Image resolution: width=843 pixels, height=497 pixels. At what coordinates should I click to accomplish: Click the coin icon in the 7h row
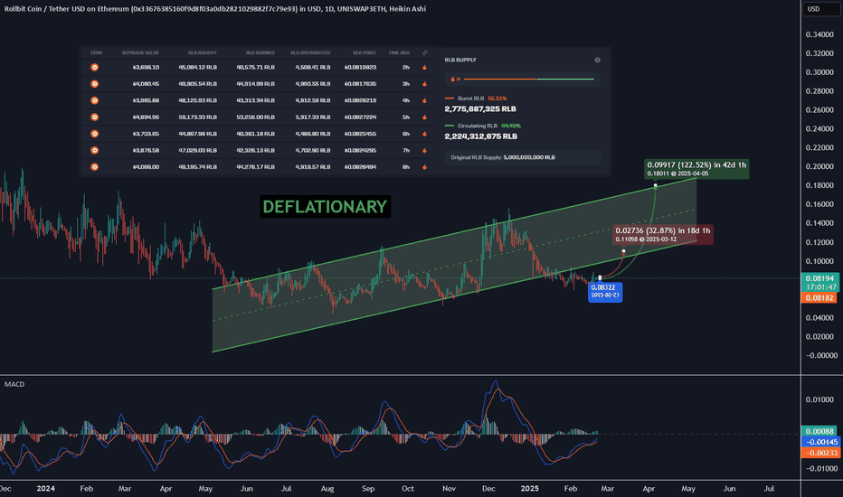(95, 150)
